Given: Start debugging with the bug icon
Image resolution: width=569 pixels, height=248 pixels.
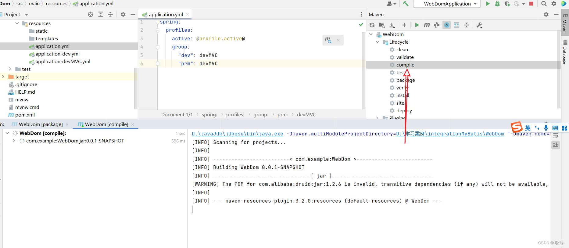Looking at the screenshot, I should 497,4.
